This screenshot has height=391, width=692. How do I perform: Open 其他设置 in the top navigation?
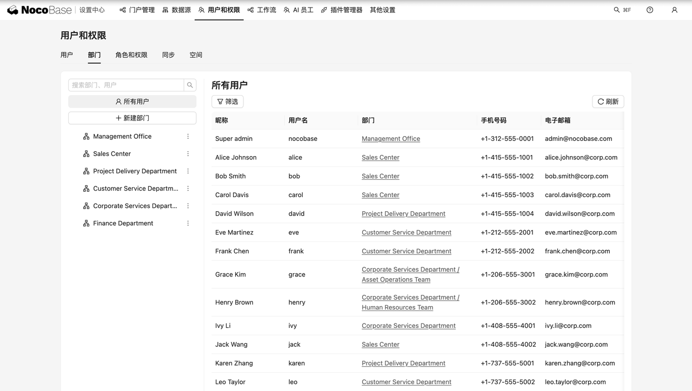tap(383, 10)
